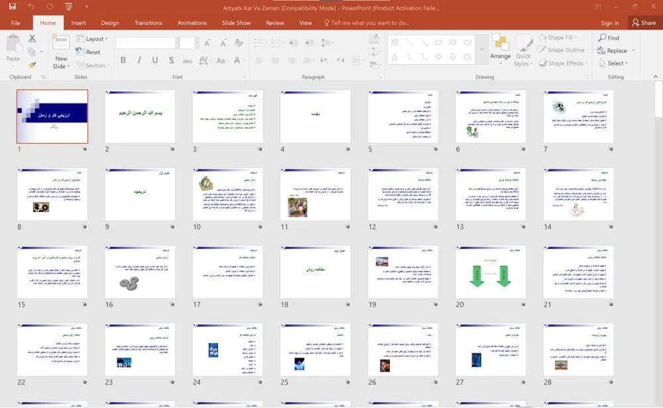The image size is (663, 408).
Task: Click the Share button
Action: tap(644, 23)
